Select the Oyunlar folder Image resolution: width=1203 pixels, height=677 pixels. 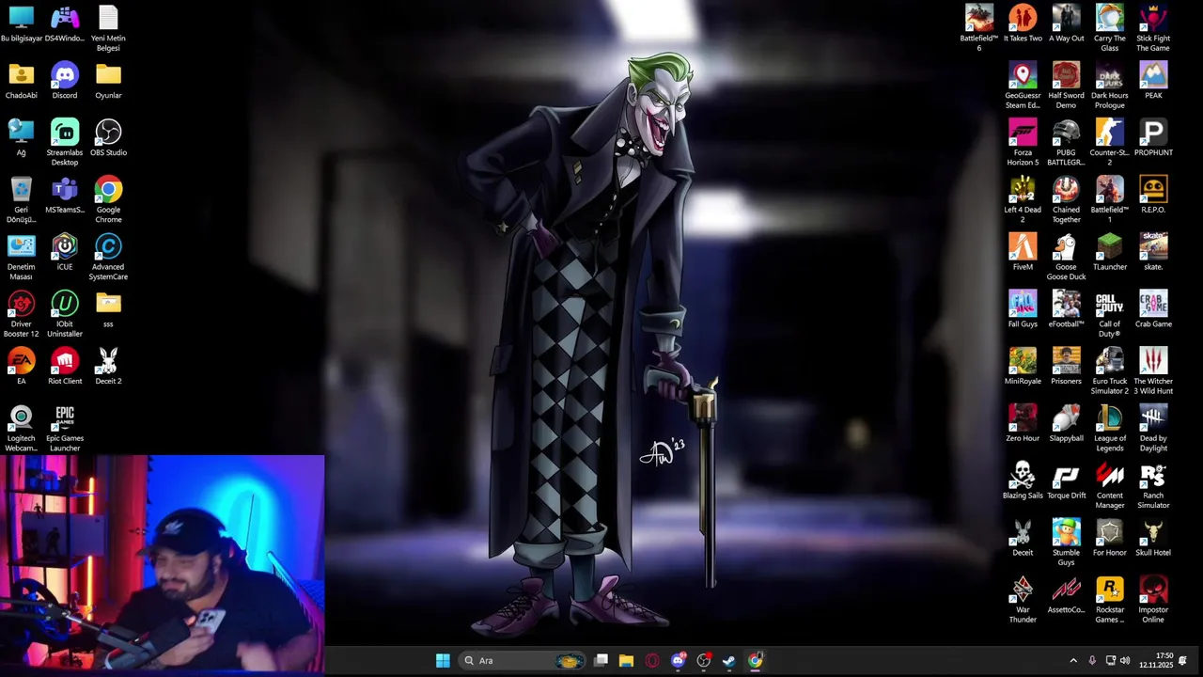[108, 74]
